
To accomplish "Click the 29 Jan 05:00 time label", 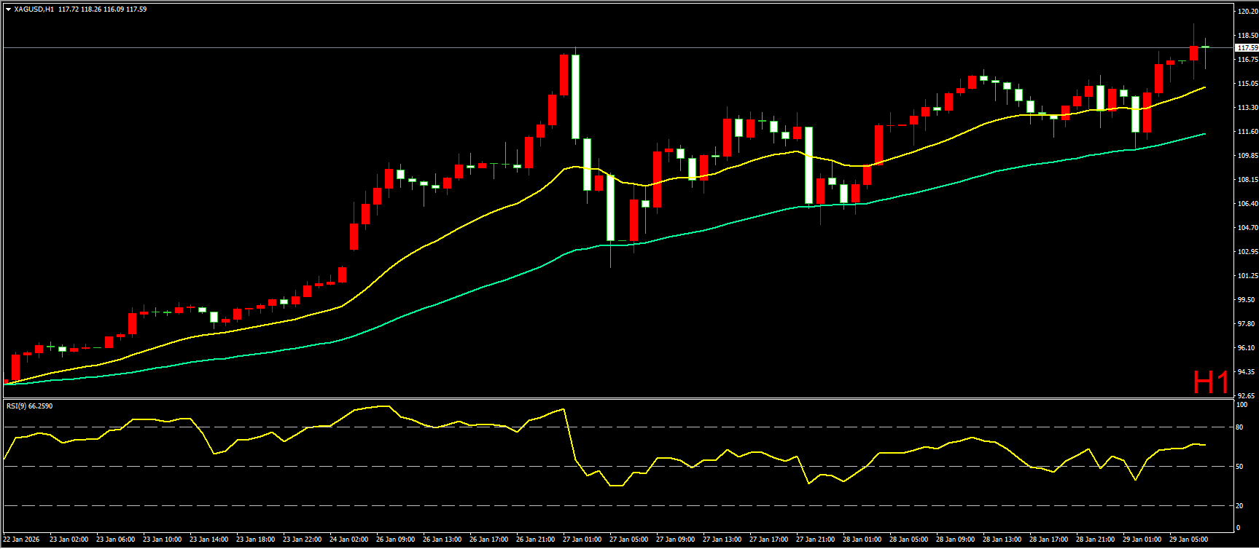I will click(x=1188, y=540).
